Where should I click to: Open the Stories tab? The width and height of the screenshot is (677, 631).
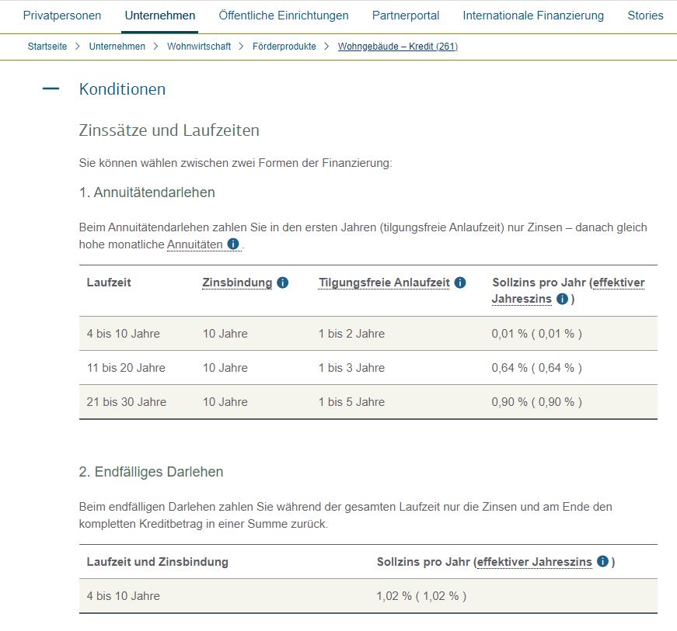pyautogui.click(x=645, y=16)
